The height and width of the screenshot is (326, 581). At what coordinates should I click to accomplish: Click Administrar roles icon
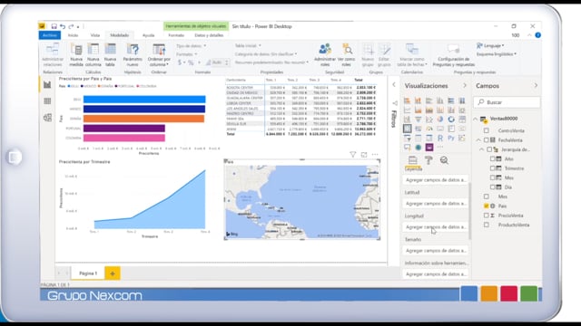(325, 54)
